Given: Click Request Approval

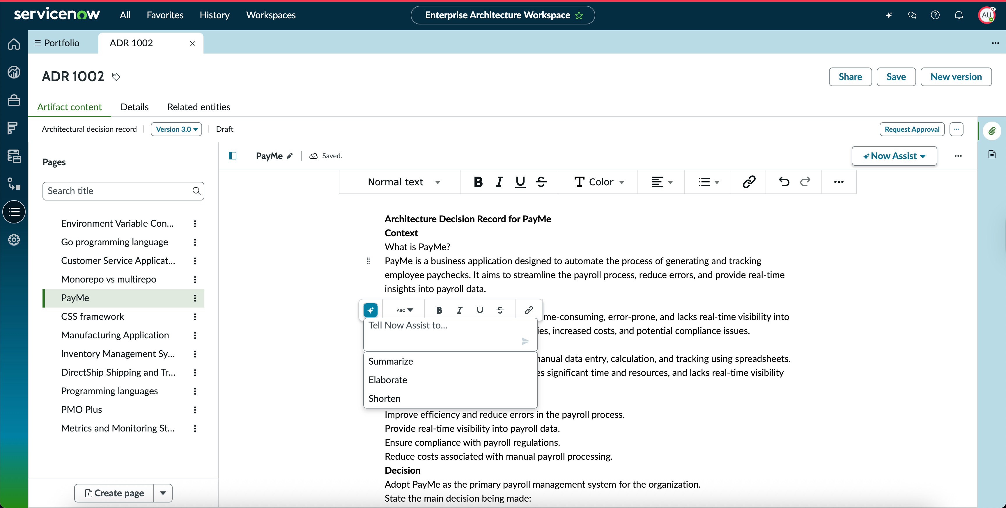Looking at the screenshot, I should coord(912,129).
